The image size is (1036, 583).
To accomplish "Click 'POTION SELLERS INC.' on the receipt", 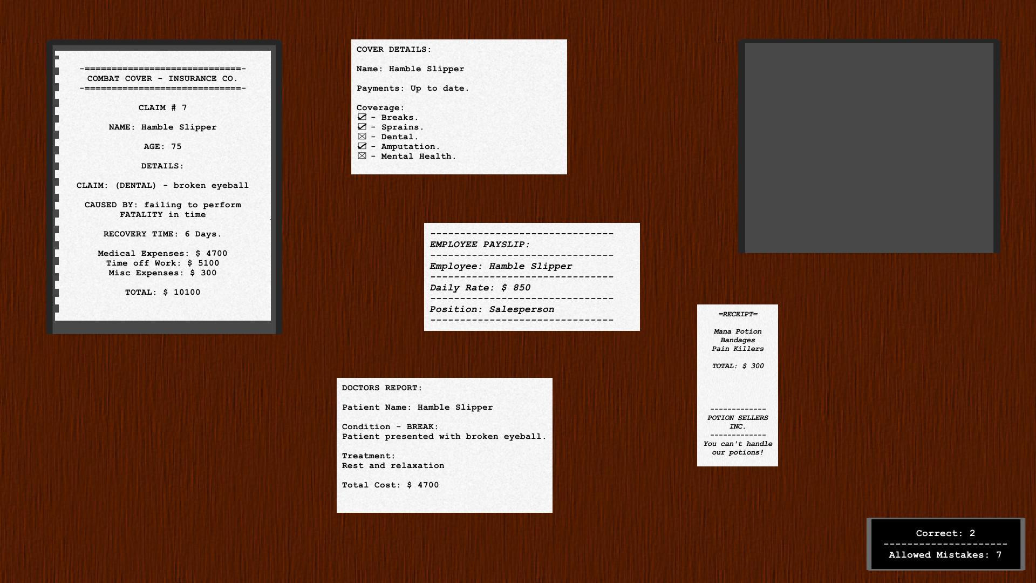I will coord(738,422).
